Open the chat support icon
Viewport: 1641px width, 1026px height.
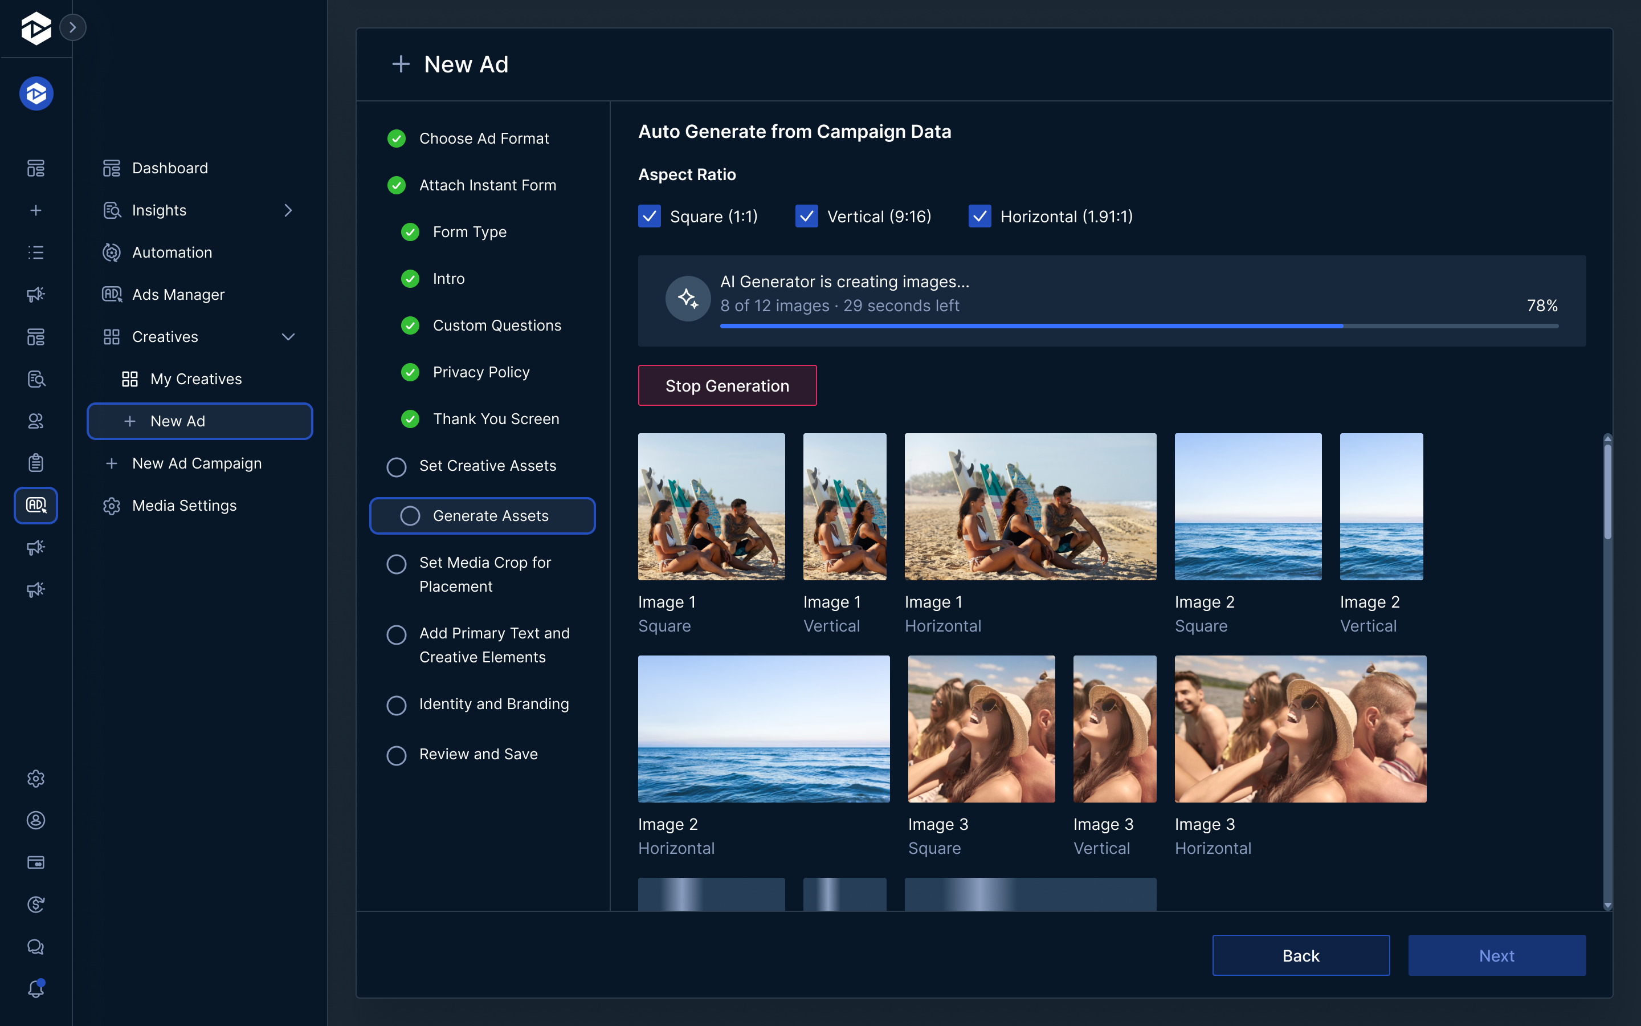click(x=36, y=947)
